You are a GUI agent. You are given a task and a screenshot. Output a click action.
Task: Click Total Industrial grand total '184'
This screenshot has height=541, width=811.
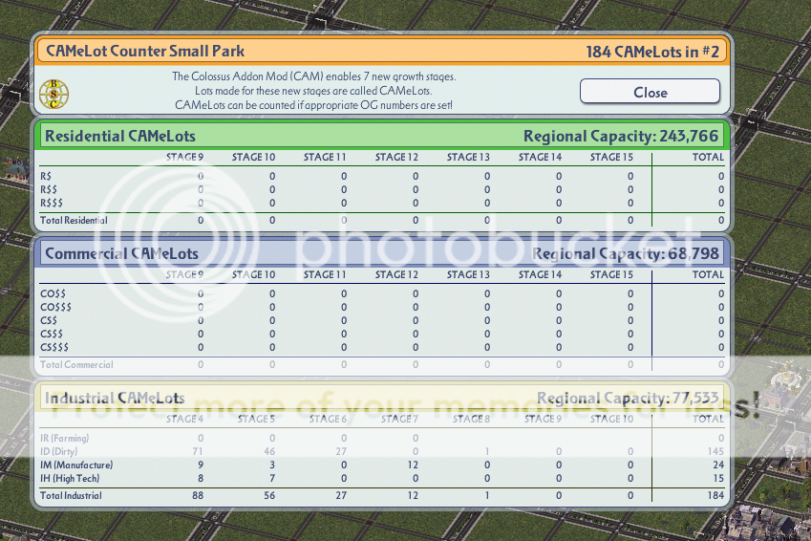click(x=715, y=495)
